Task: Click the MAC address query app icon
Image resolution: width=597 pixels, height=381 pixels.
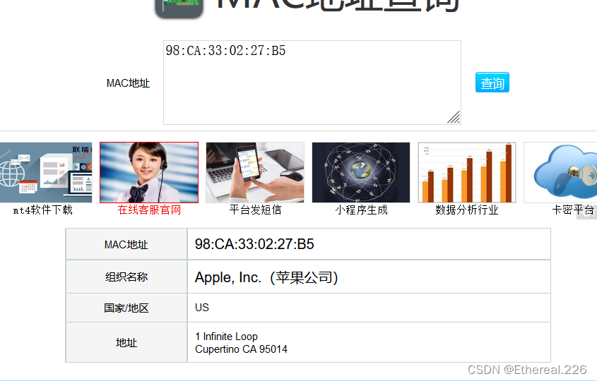Action: (179, 8)
